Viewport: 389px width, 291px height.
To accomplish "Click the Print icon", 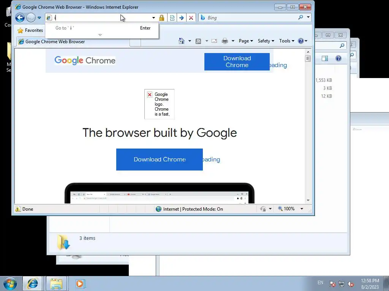I will click(225, 41).
